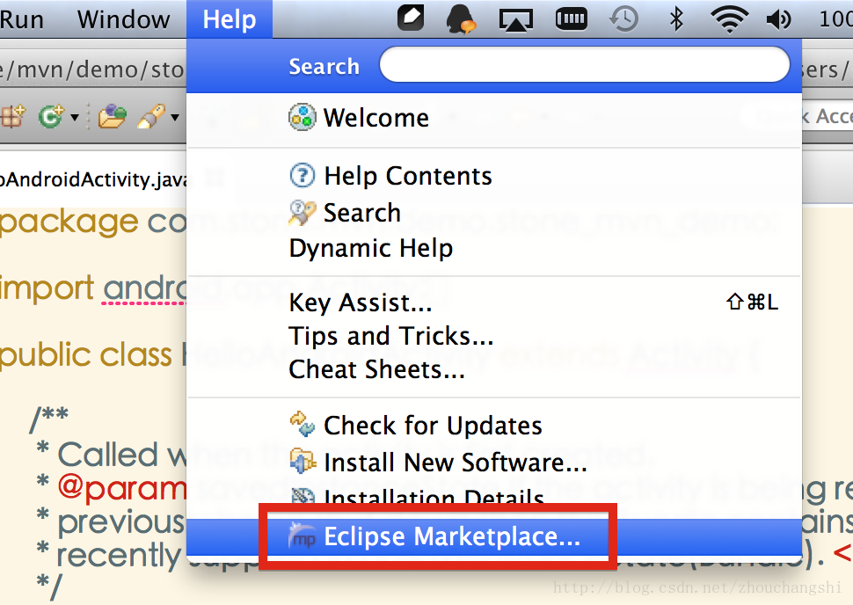This screenshot has width=853, height=605.
Task: Click the Open Type folder toolbar icon
Action: point(112,116)
